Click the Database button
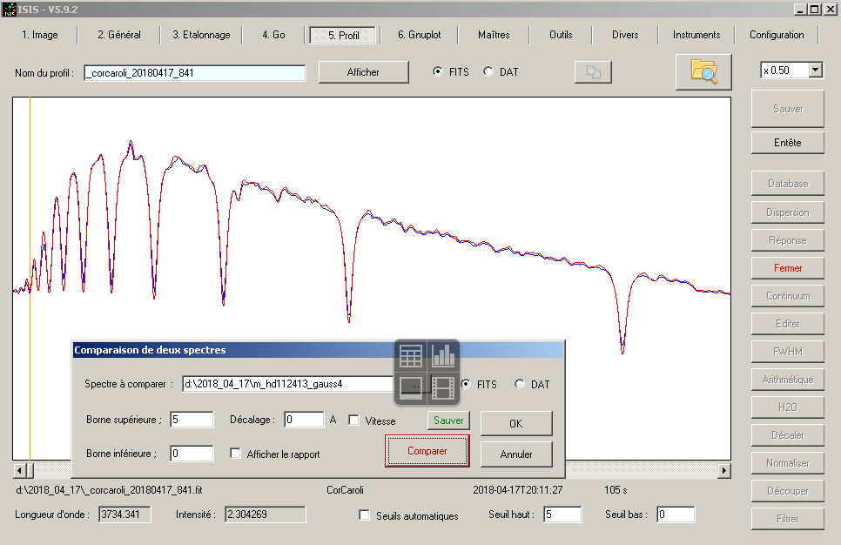The width and height of the screenshot is (841, 545). pyautogui.click(x=787, y=184)
